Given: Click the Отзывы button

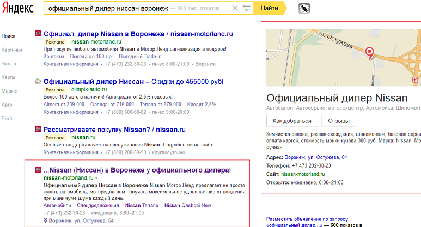Looking at the screenshot, I should tap(339, 121).
